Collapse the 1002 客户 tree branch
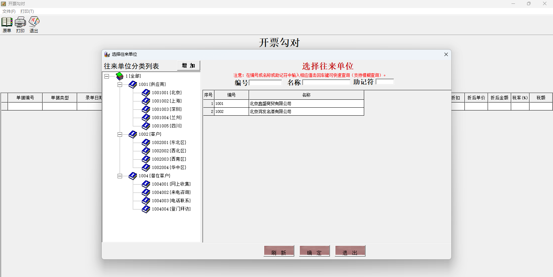553x277 pixels. (x=120, y=134)
